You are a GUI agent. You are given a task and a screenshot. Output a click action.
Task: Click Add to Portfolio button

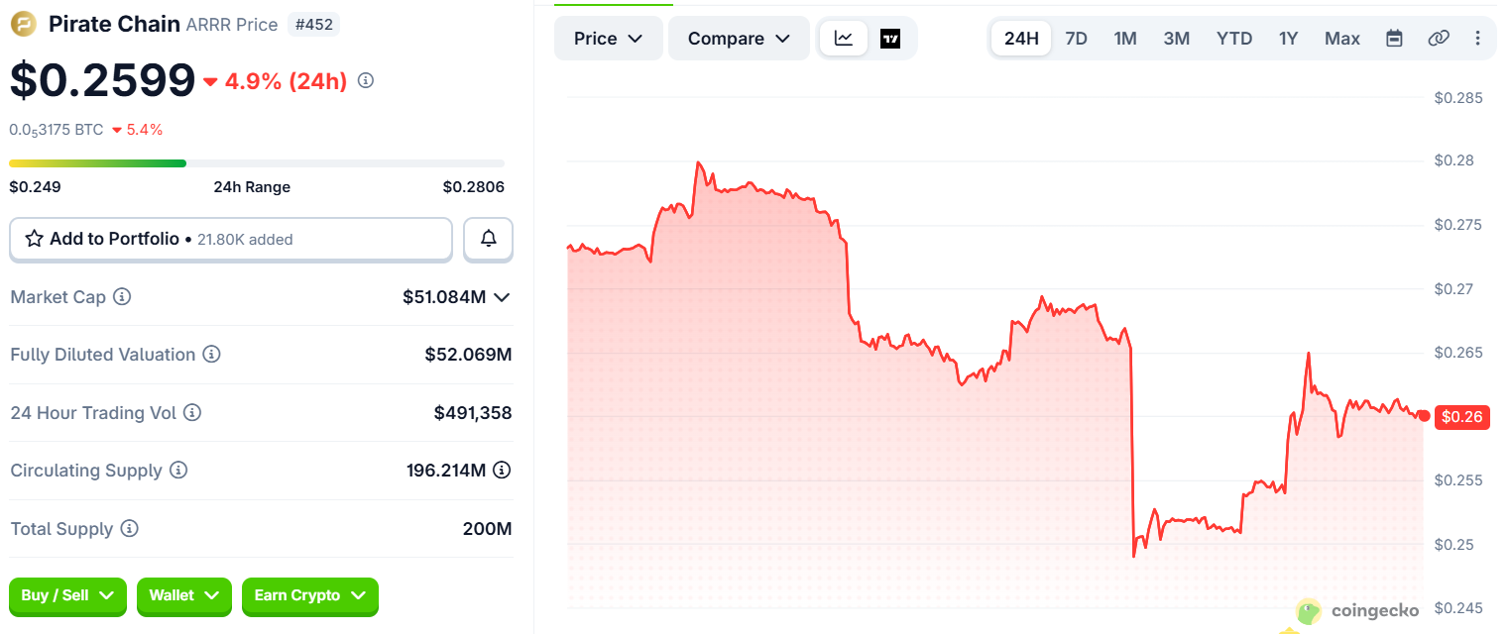tap(231, 239)
